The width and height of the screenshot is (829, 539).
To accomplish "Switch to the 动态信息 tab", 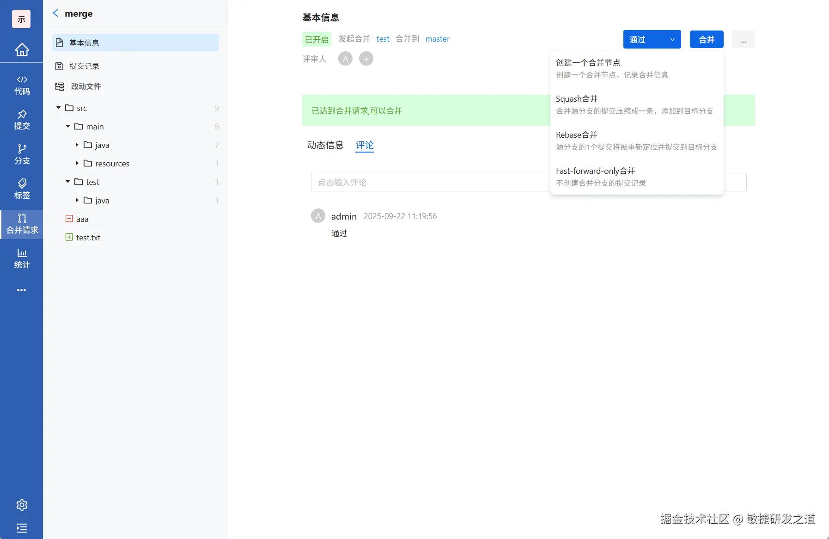I will (x=325, y=145).
